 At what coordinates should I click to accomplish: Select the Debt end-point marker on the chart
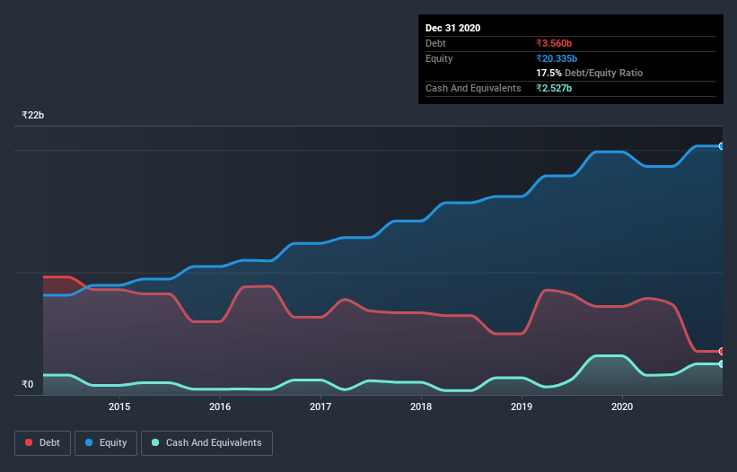[x=721, y=351]
